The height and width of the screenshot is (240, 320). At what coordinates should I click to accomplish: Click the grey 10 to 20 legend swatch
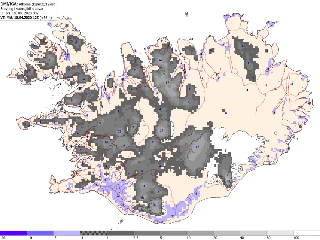200,233
